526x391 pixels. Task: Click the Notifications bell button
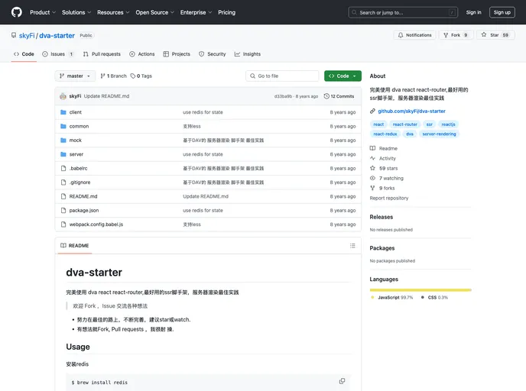click(414, 35)
